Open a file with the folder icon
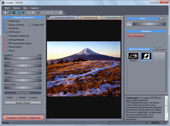The width and height of the screenshot is (170, 126). click(10, 12)
